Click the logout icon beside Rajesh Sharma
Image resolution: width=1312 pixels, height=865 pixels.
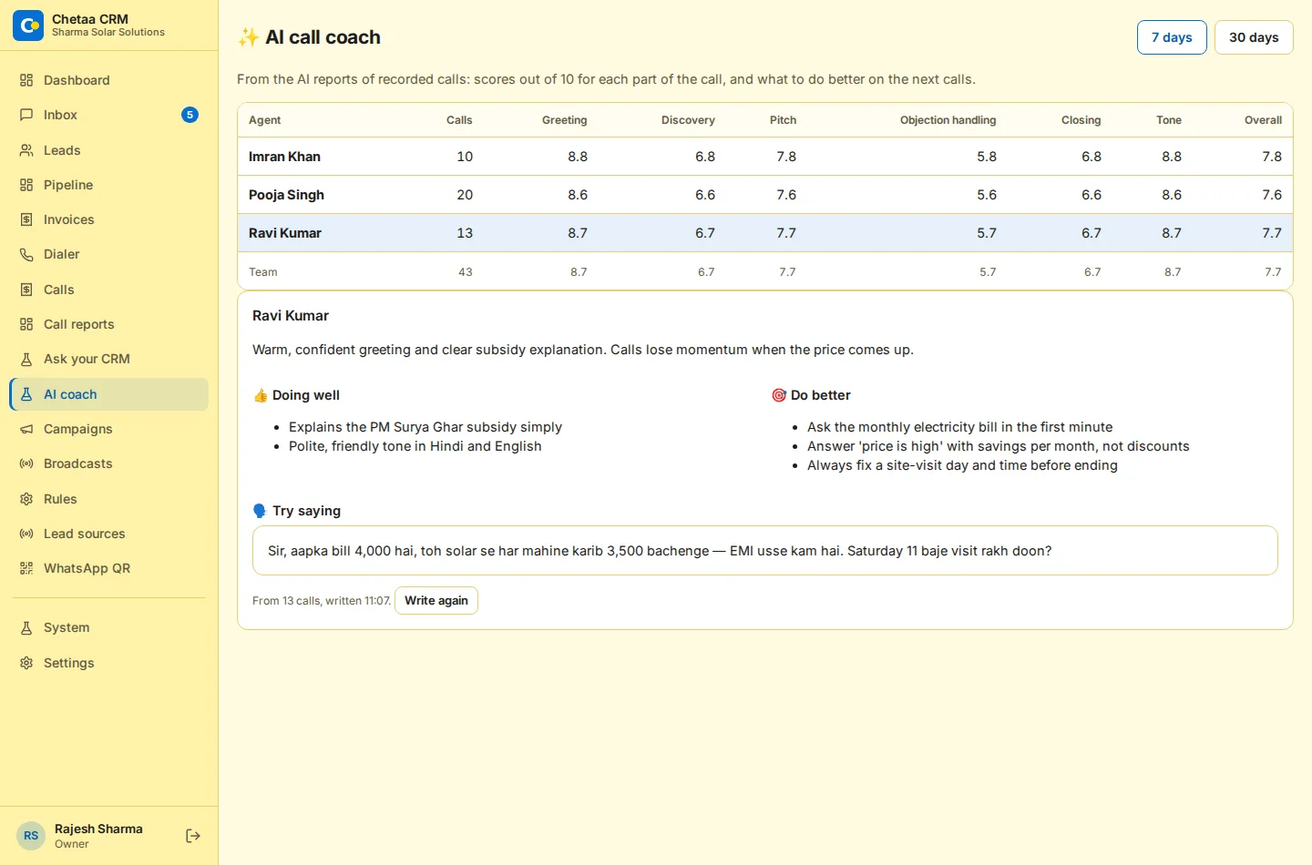pyautogui.click(x=193, y=836)
